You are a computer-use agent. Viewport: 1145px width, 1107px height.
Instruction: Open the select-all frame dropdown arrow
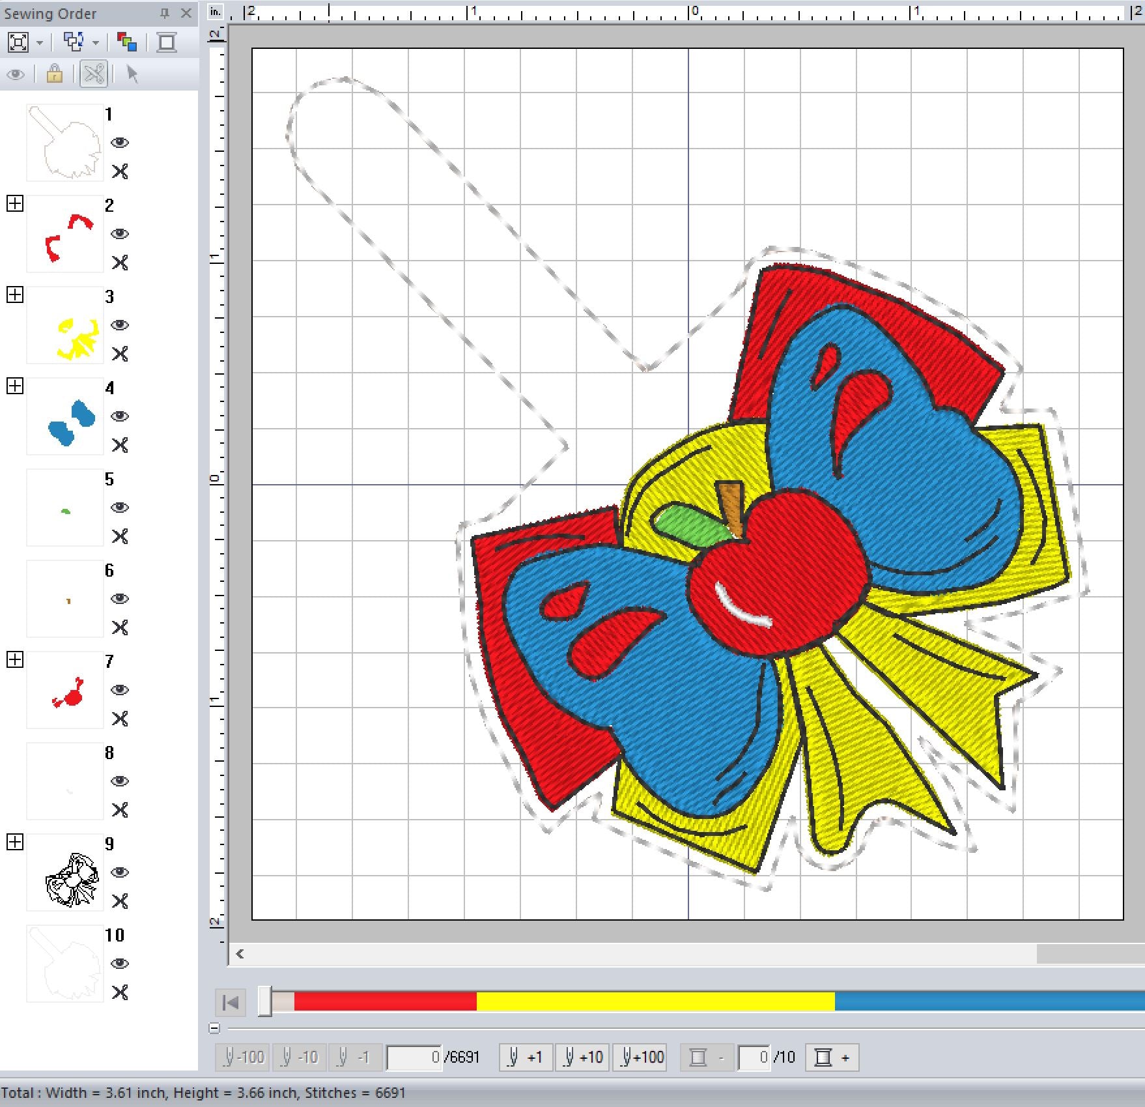coord(40,43)
